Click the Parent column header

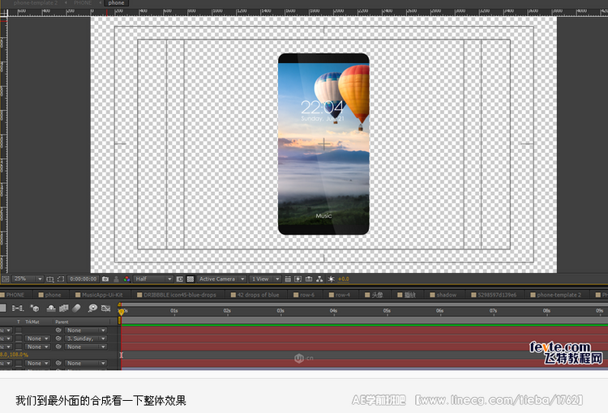tap(62, 322)
